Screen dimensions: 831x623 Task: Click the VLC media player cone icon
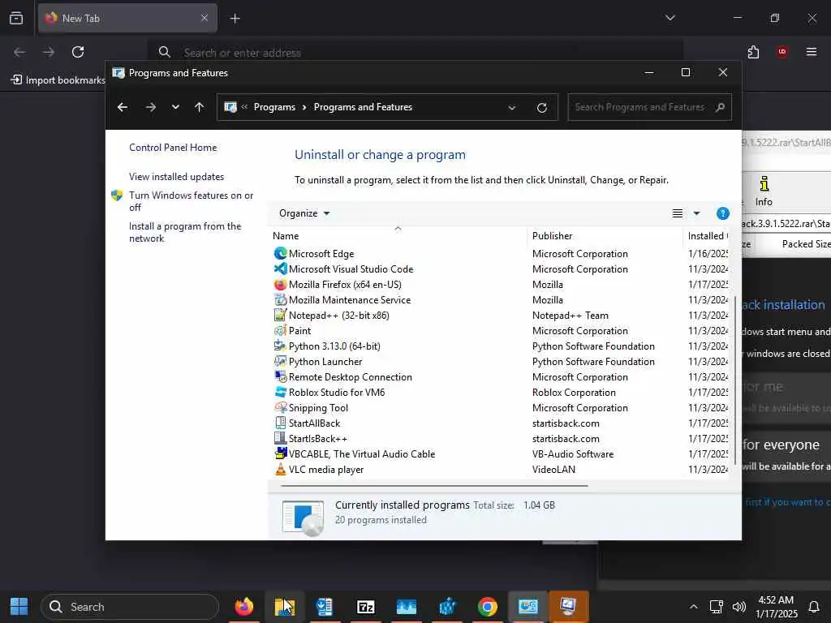[x=280, y=469]
